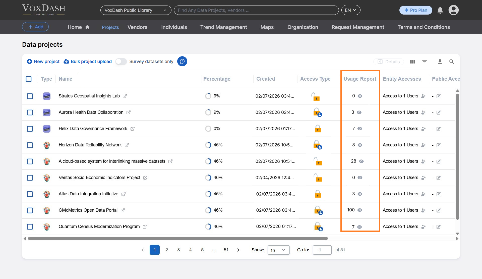Viewport: 482px width, 279px height.
Task: Click the help info icon beside Survey datasets only
Action: click(x=182, y=61)
